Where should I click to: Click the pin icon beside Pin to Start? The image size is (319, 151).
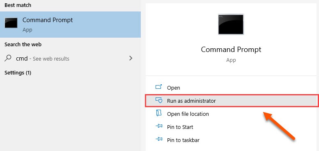(159, 126)
